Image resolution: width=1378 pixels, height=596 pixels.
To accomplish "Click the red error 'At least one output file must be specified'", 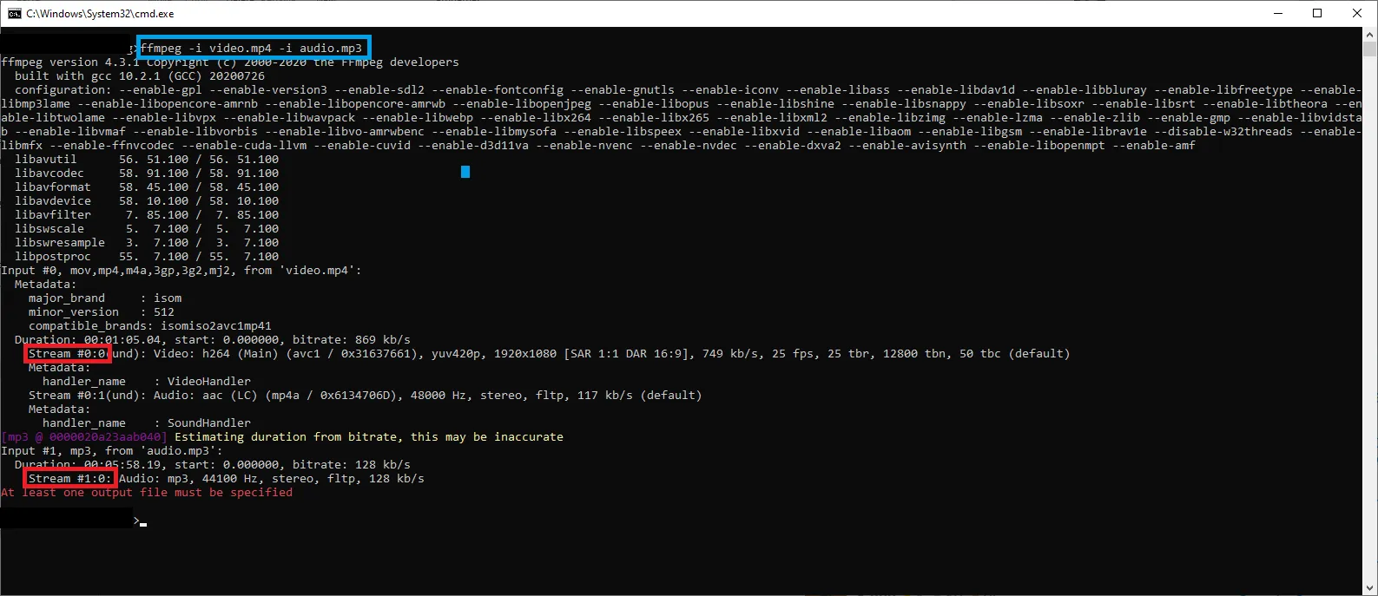I will click(x=147, y=492).
